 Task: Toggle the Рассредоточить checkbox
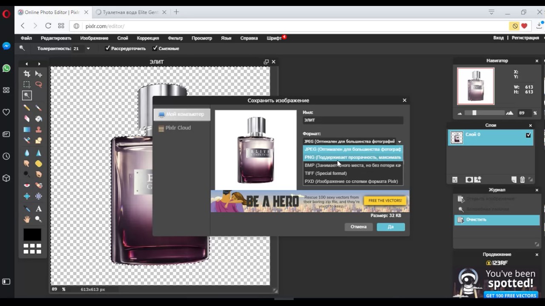(x=108, y=48)
